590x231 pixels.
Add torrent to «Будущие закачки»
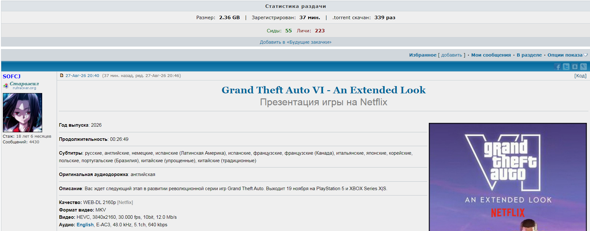[x=295, y=42]
